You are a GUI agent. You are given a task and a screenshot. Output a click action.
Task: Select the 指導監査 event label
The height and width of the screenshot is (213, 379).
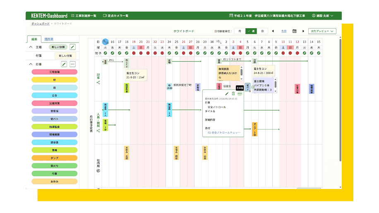(x=54, y=127)
